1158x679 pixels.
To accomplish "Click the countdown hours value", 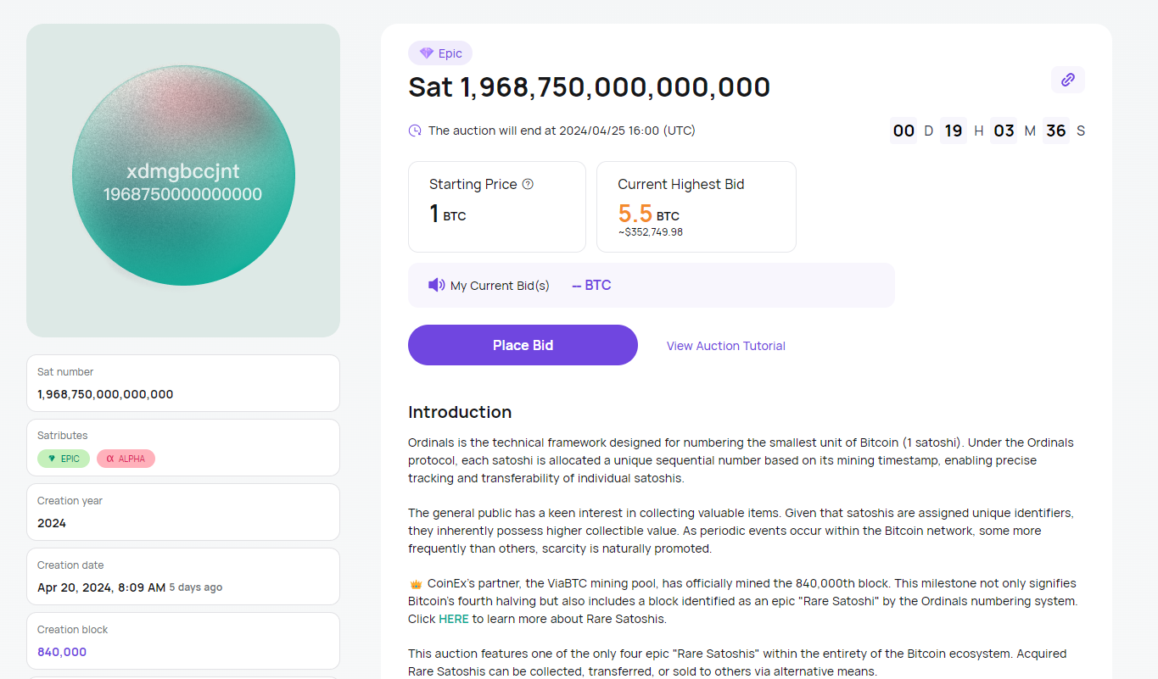I will point(953,131).
